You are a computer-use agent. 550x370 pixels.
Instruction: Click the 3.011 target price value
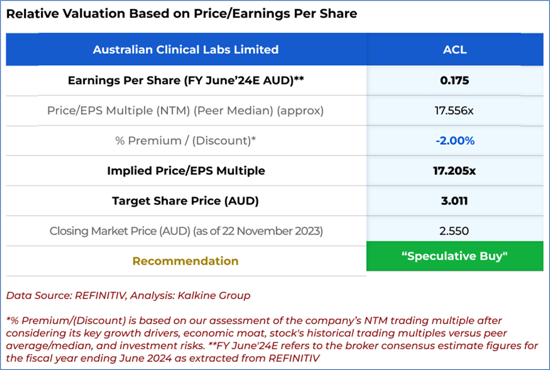point(455,201)
